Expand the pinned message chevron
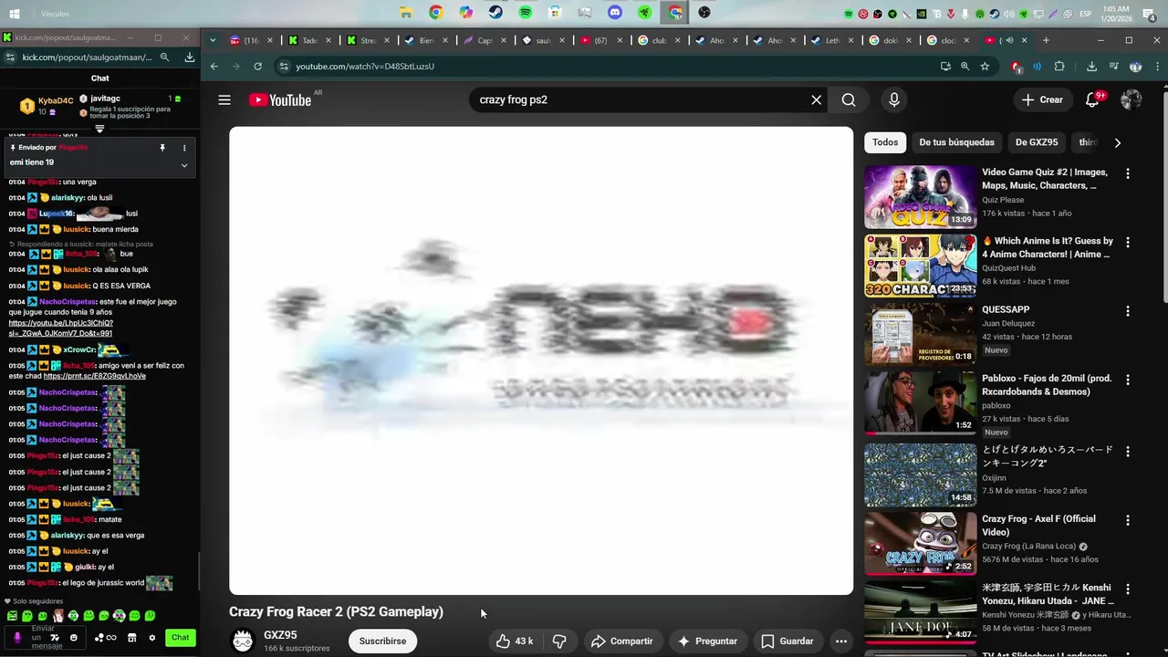The image size is (1168, 657). (184, 165)
